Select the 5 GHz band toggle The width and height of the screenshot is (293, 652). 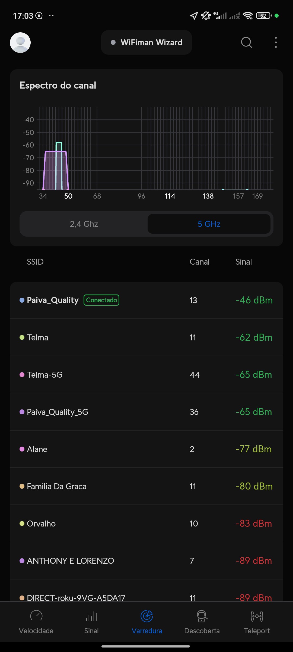tap(209, 224)
